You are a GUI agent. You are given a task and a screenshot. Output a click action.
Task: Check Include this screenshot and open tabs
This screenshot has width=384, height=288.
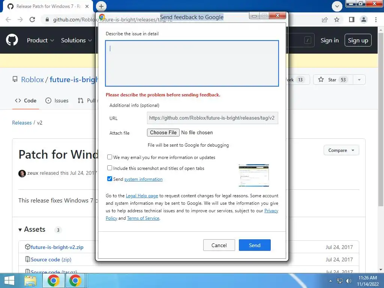[x=110, y=168]
